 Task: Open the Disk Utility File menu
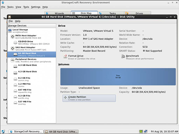coord(10,21)
